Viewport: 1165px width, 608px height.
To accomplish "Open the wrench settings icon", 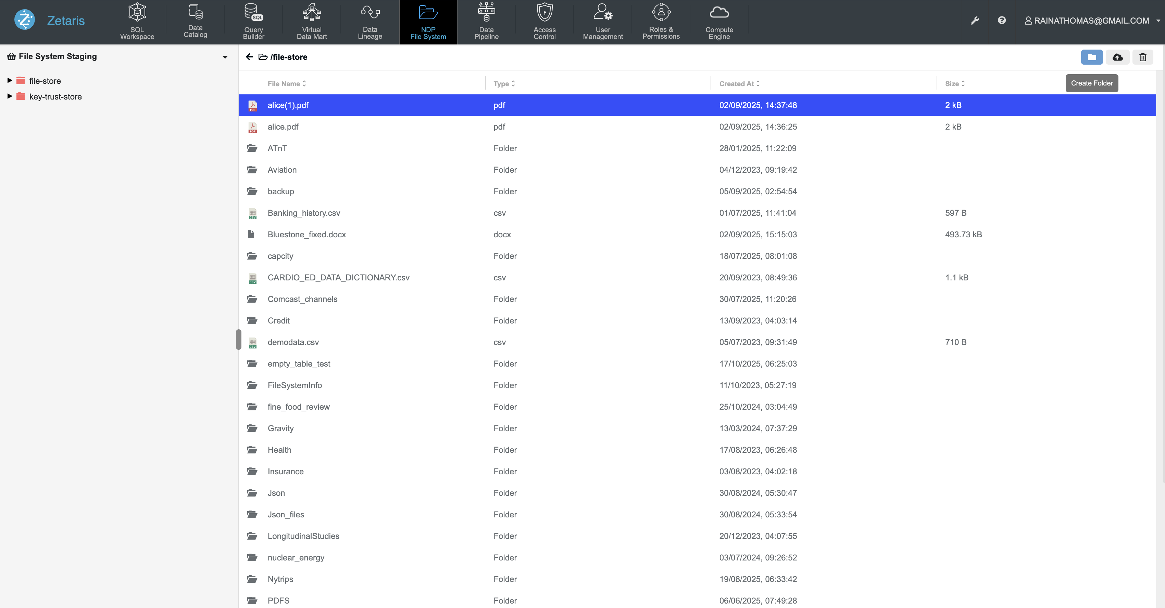I will pos(975,20).
